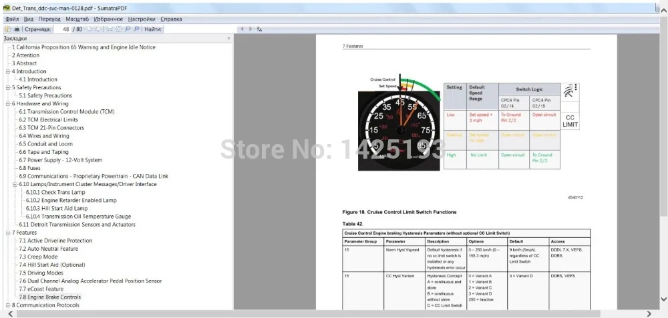The image size is (668, 318).
Task: Collapse 6.10 Lamps/Instrument Cluster Messages node
Action: click(x=15, y=184)
